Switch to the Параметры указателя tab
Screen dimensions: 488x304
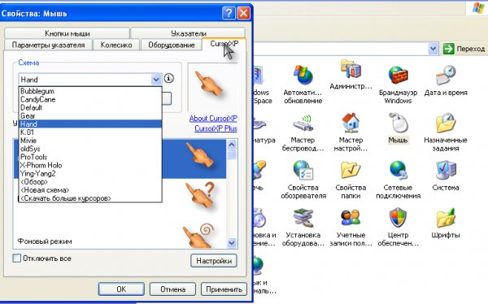48,45
